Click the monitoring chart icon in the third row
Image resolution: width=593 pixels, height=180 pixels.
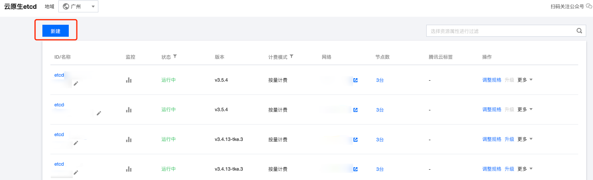pyautogui.click(x=129, y=139)
